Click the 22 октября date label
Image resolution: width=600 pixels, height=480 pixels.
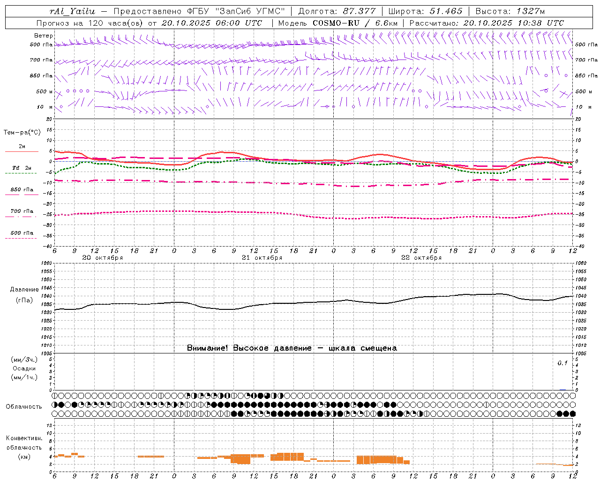pos(421,258)
